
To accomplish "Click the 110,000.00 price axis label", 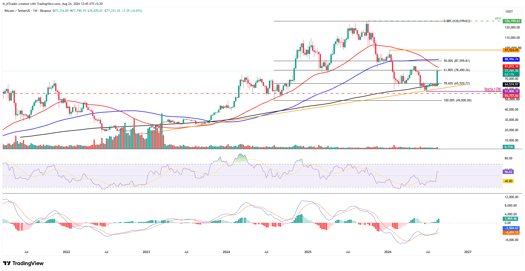I will click(x=512, y=38).
